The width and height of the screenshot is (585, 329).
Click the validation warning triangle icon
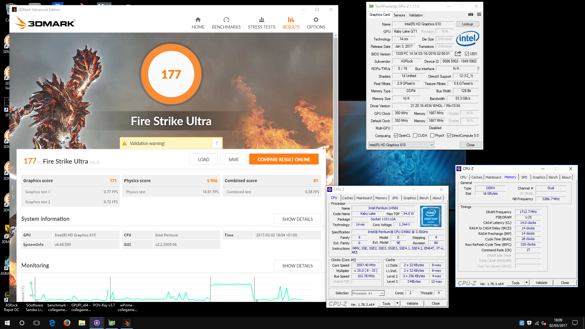pyautogui.click(x=124, y=143)
